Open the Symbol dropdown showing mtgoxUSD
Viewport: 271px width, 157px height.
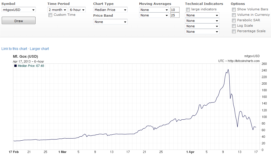pyautogui.click(x=18, y=10)
